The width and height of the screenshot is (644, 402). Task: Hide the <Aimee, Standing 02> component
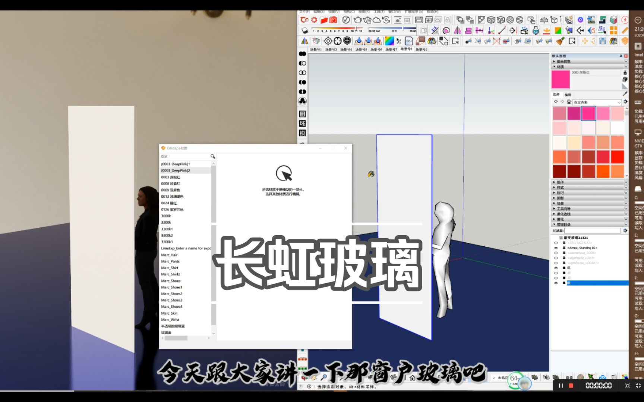(556, 248)
